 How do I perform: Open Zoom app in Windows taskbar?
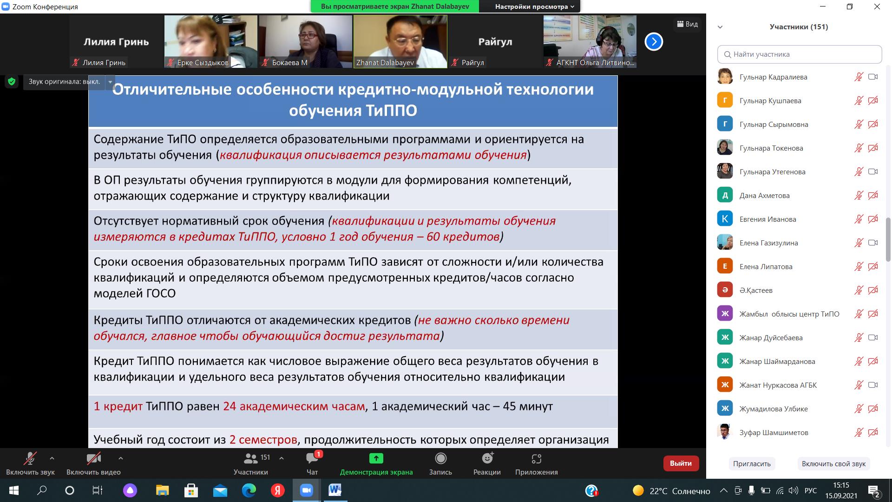(x=306, y=490)
